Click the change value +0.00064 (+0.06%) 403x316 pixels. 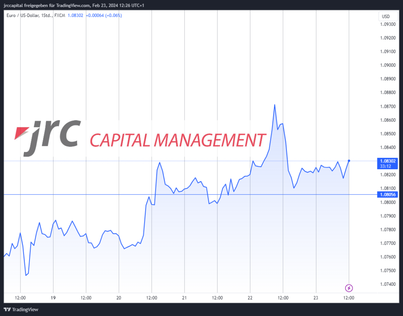(104, 15)
